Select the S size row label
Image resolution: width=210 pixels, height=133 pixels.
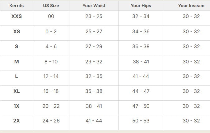16,46
